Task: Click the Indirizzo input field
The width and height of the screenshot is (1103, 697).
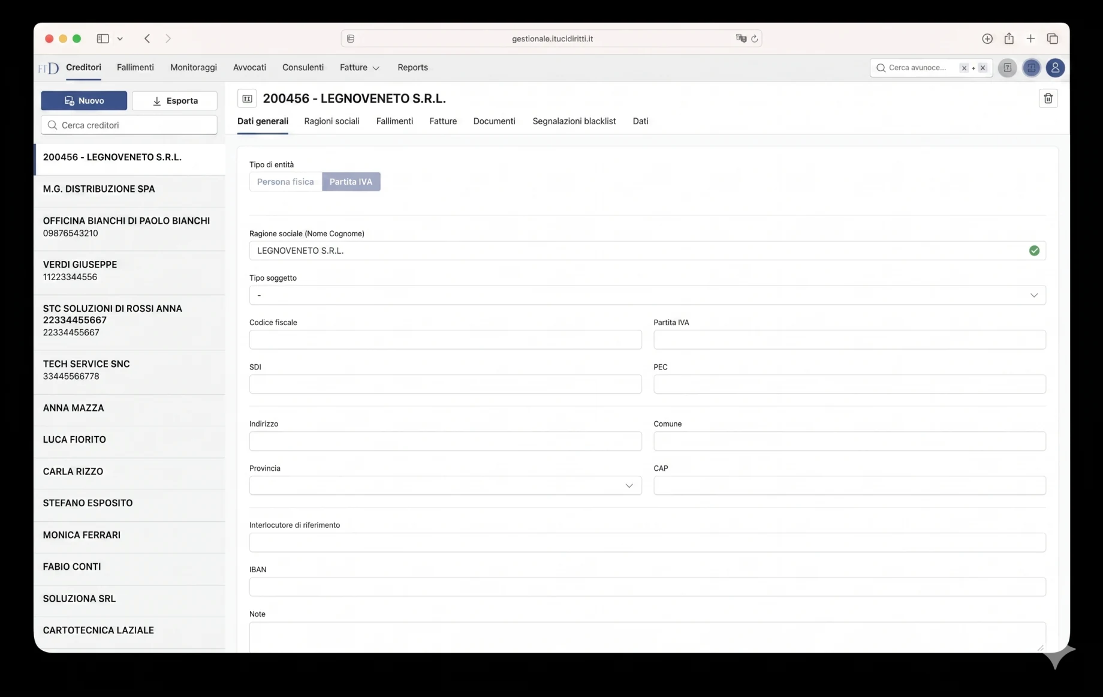Action: tap(445, 441)
